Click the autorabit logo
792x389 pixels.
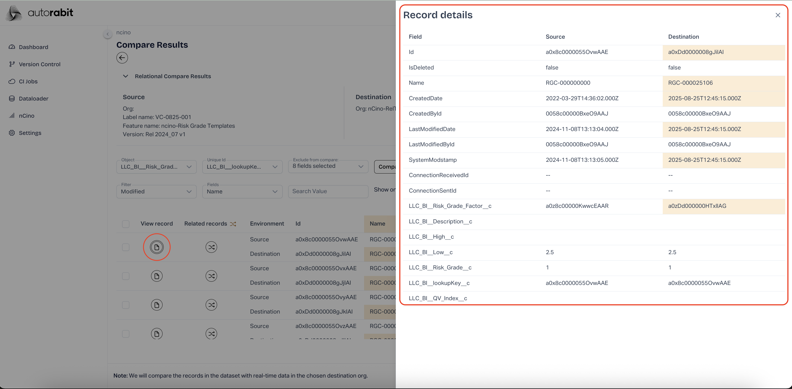[x=40, y=13]
